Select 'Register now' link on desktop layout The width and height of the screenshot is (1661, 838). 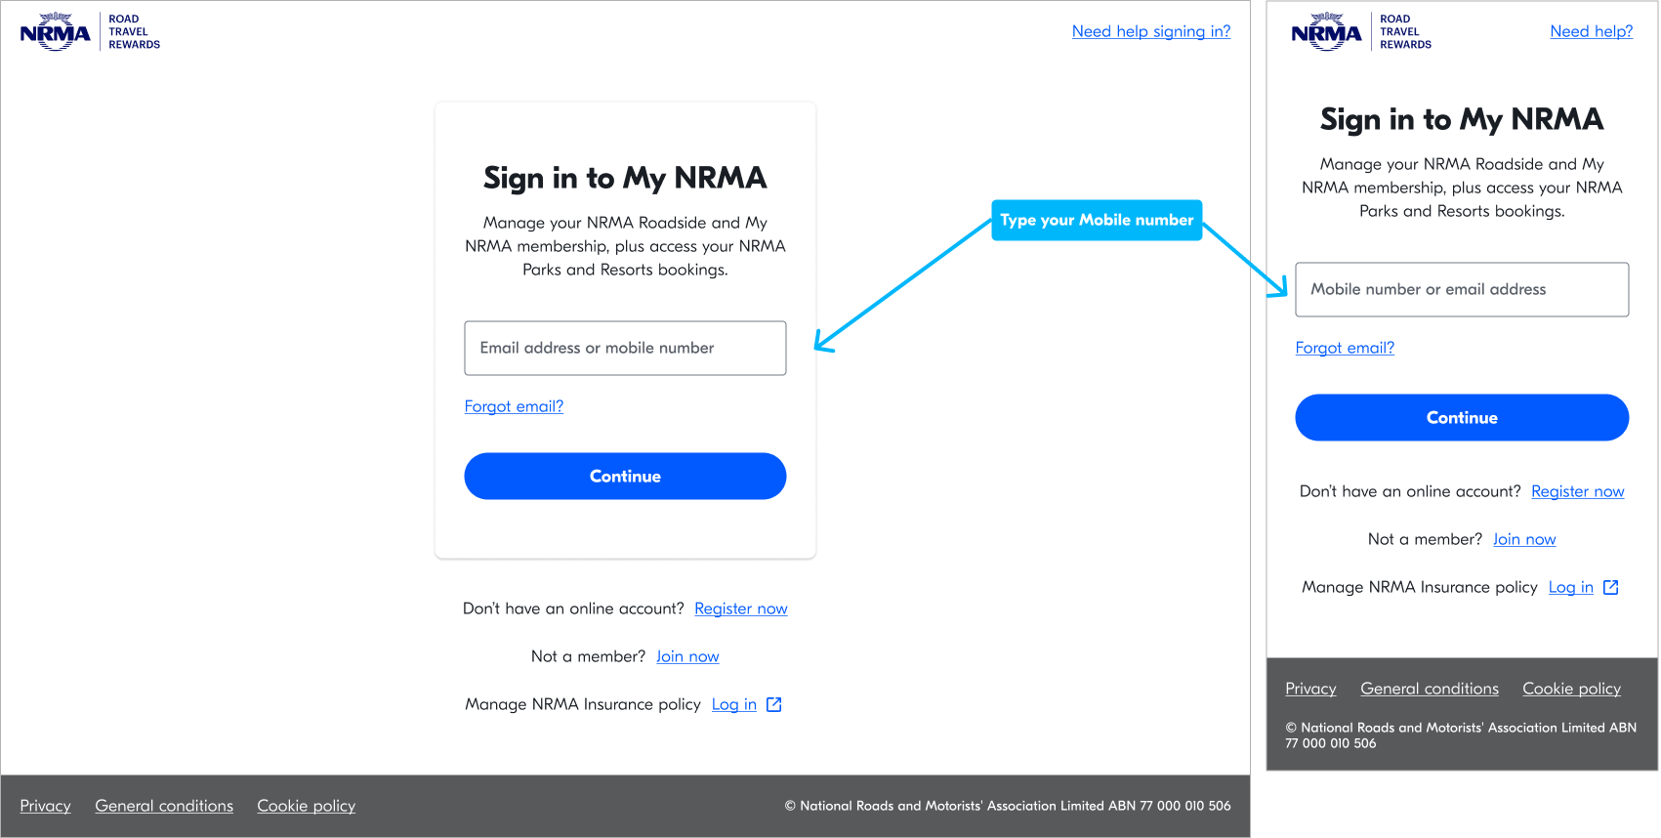click(x=741, y=608)
